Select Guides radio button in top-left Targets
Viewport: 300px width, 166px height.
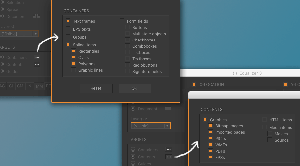coord(2,71)
